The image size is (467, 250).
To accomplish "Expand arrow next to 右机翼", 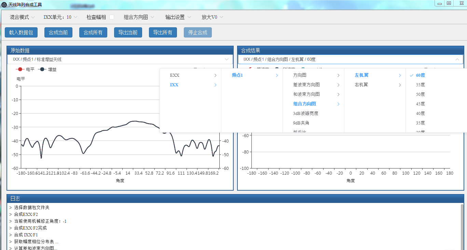I will click(x=400, y=85).
